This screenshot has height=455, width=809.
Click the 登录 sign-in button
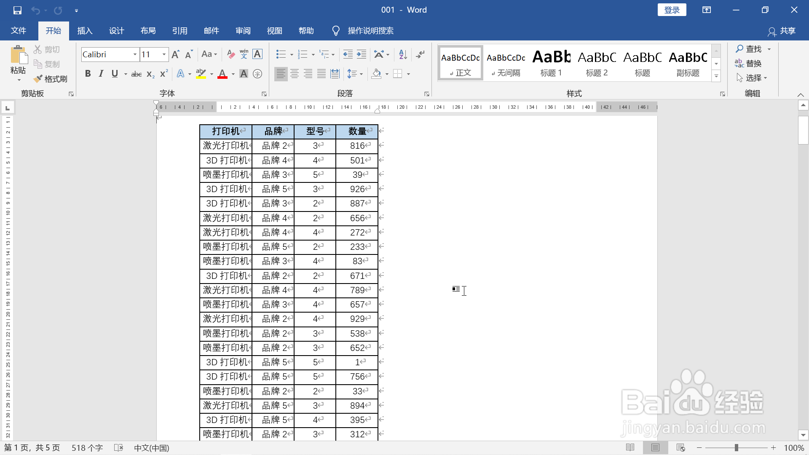(x=672, y=10)
